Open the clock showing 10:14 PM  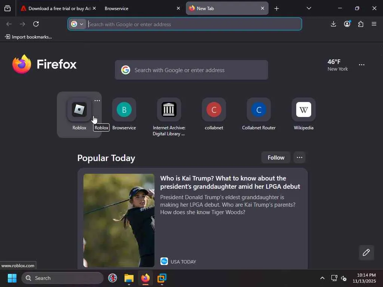pyautogui.click(x=364, y=278)
